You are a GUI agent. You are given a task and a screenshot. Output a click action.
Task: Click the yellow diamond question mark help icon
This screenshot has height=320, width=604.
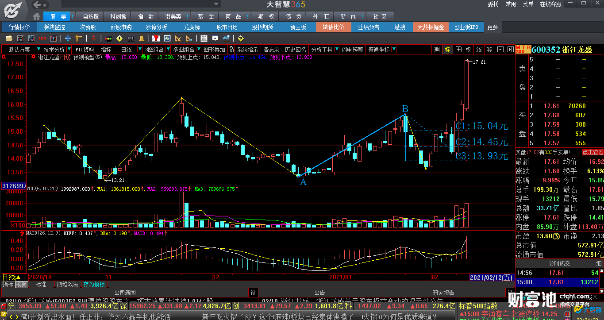pyautogui.click(x=241, y=39)
